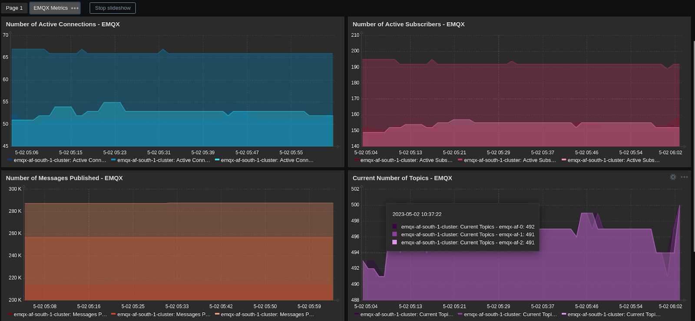This screenshot has height=321, width=695.
Task: Toggle light orange Messages P legend series
Action: (265, 314)
